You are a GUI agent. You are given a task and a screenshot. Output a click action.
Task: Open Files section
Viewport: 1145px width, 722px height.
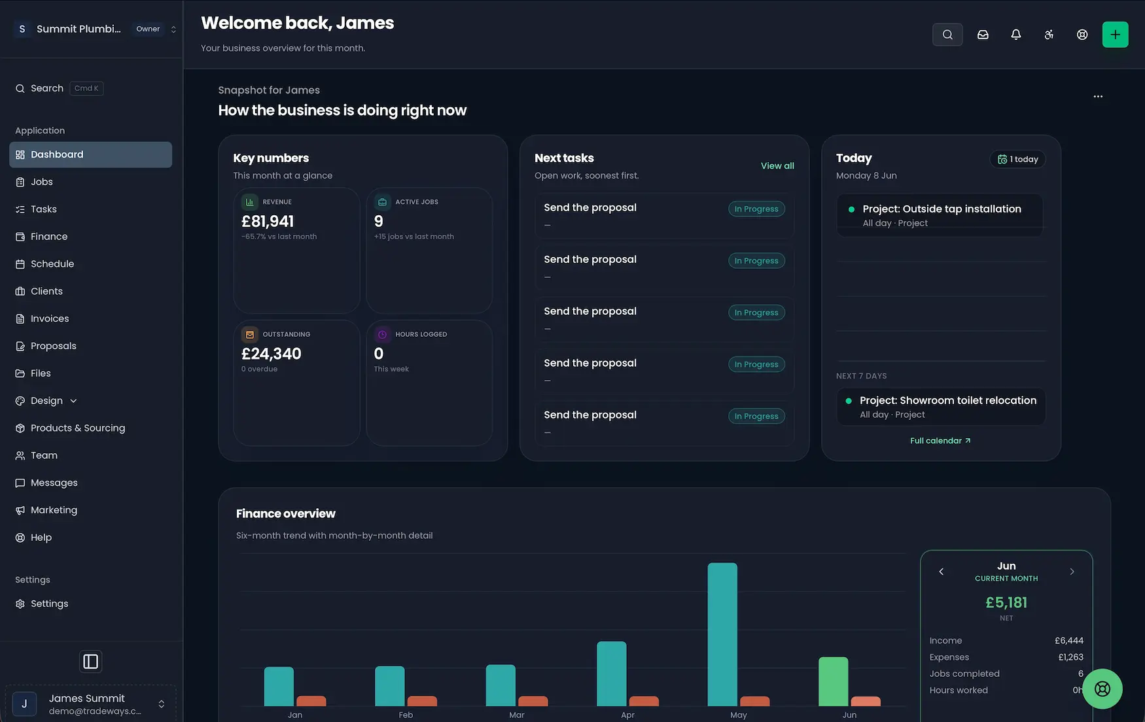point(91,373)
